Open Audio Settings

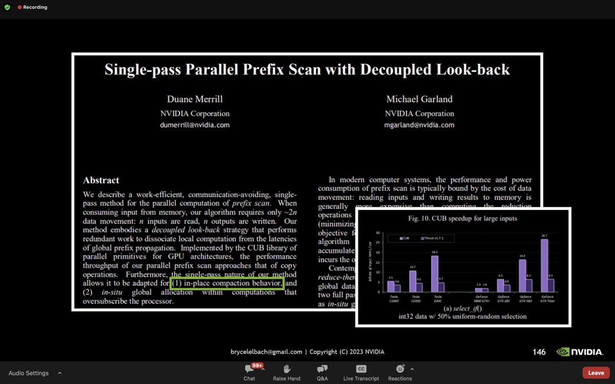pos(29,373)
